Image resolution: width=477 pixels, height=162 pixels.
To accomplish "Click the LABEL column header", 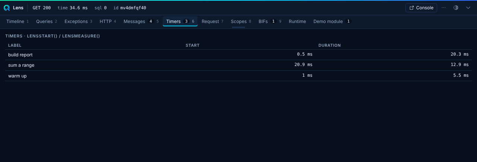I will [15, 45].
